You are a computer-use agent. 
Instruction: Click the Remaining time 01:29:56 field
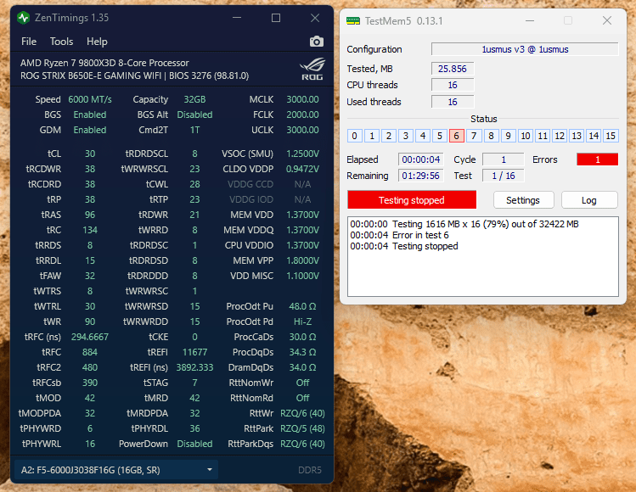[x=421, y=176]
